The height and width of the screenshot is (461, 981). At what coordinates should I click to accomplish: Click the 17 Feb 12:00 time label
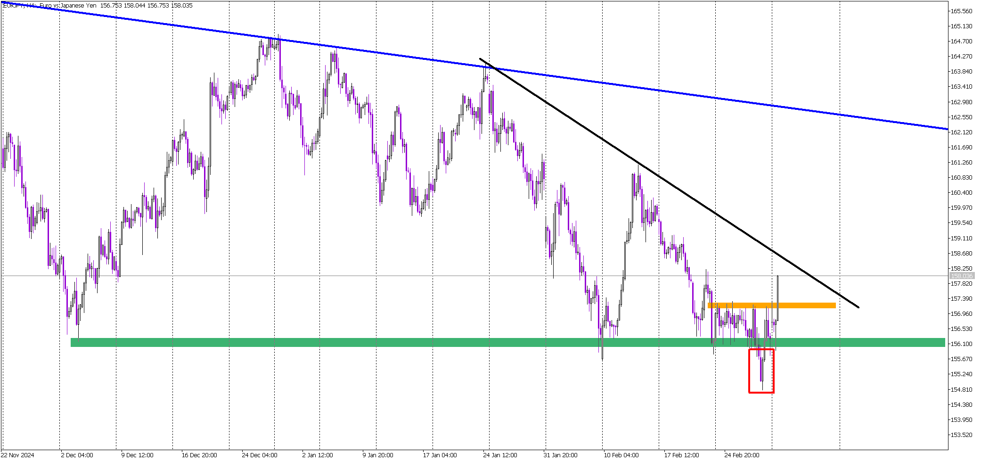(x=681, y=455)
